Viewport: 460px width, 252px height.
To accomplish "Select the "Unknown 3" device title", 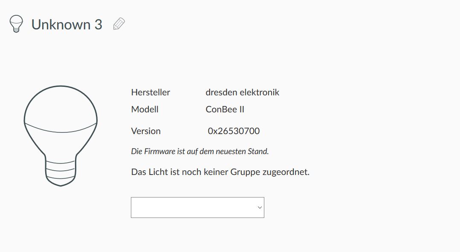I will pyautogui.click(x=67, y=25).
